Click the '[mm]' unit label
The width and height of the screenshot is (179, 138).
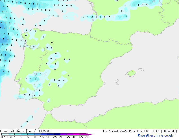31,131
